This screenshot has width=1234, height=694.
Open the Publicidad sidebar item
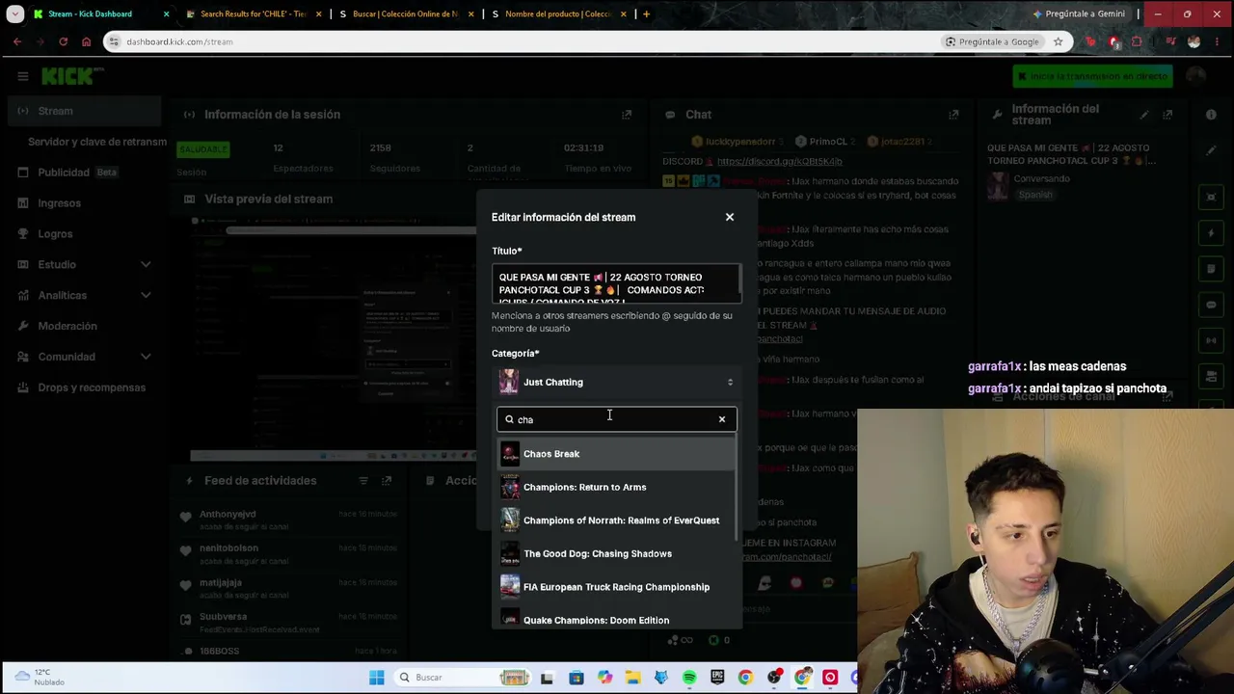64,173
